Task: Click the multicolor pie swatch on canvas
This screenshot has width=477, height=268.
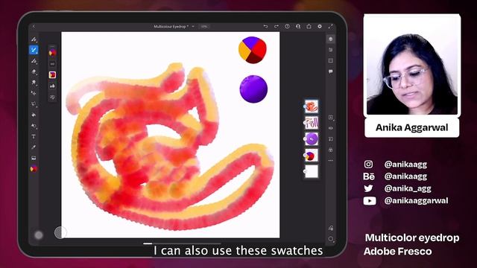Action: click(x=253, y=50)
